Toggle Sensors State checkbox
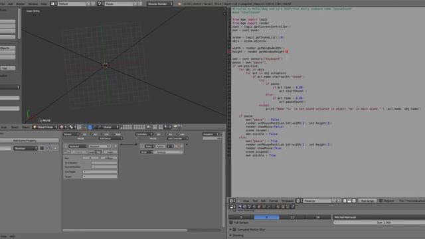The height and width of the screenshot is (239, 425). tap(113, 134)
